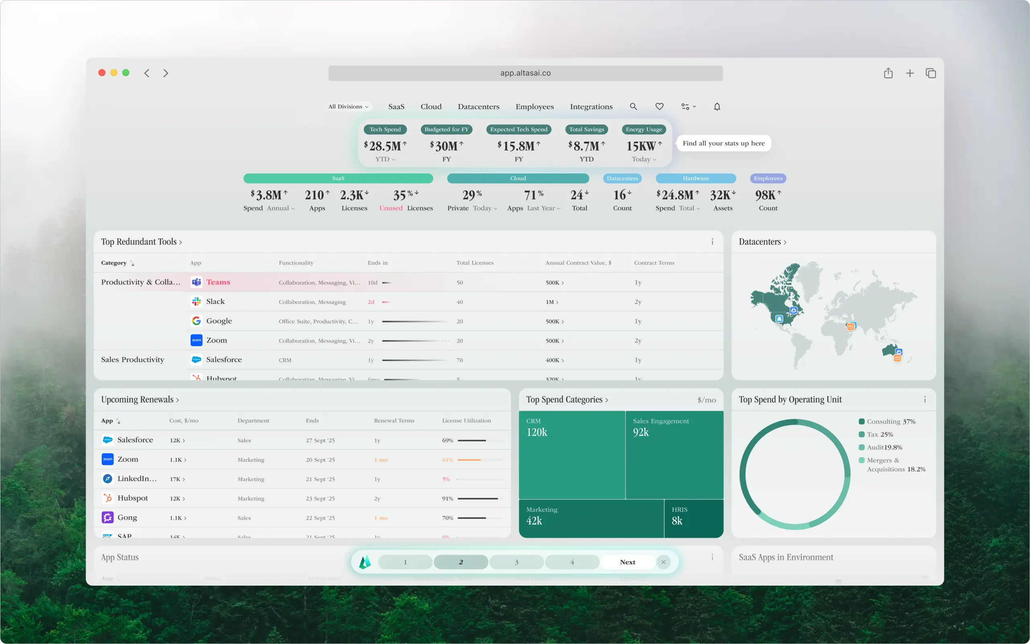Viewport: 1030px width, 644px height.
Task: Show the tab overview icon
Action: coord(930,73)
